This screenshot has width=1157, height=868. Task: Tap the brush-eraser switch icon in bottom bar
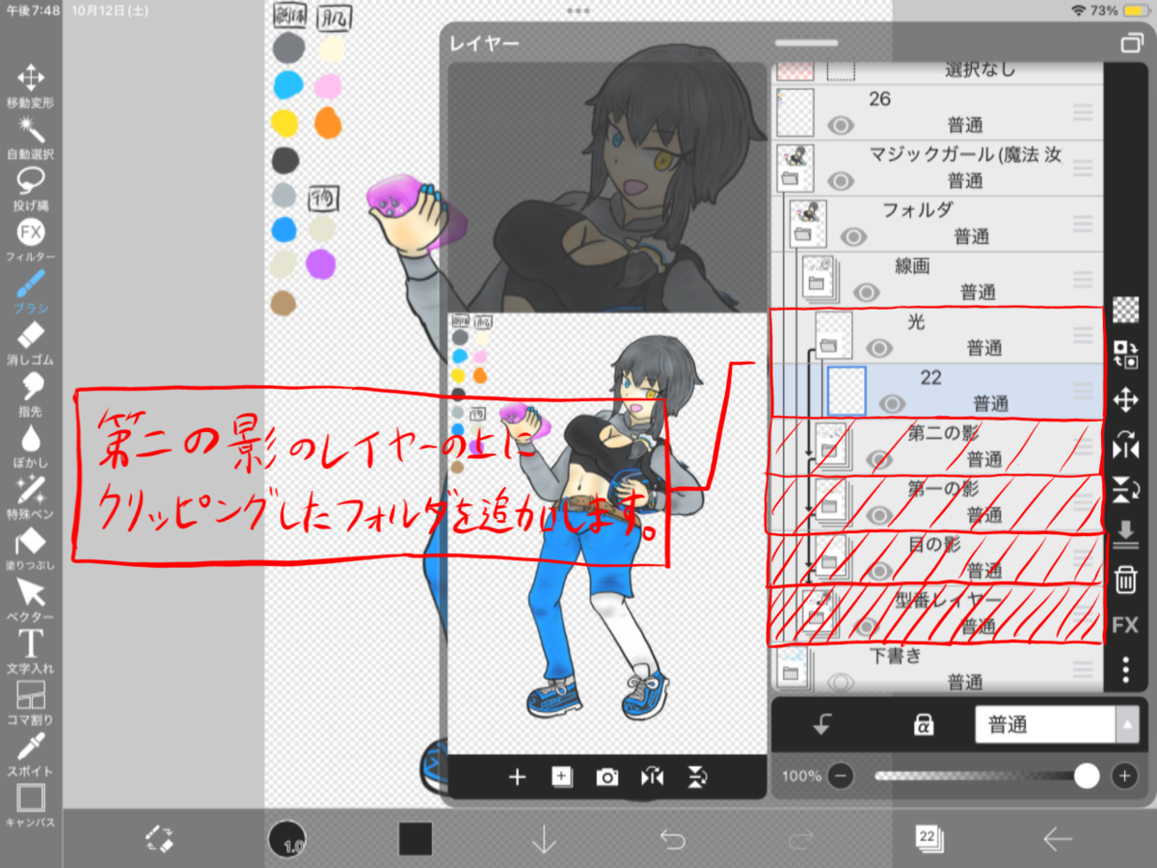(159, 838)
